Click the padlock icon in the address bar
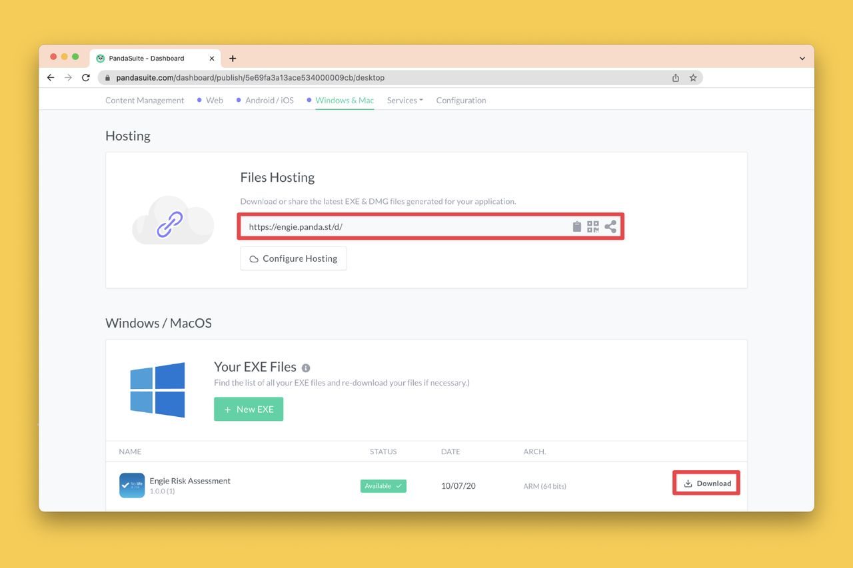853x568 pixels. tap(107, 77)
